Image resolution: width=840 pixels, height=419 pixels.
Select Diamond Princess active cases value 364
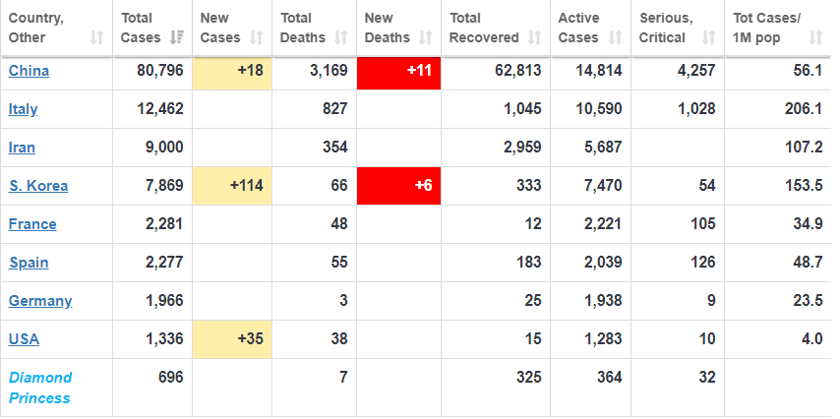click(x=610, y=378)
